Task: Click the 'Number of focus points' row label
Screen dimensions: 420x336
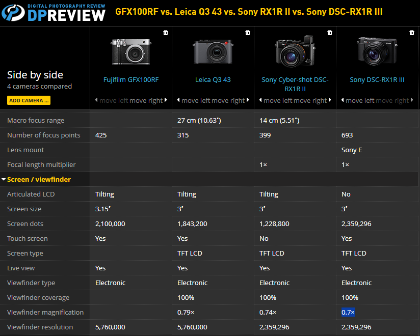Action: 44,135
